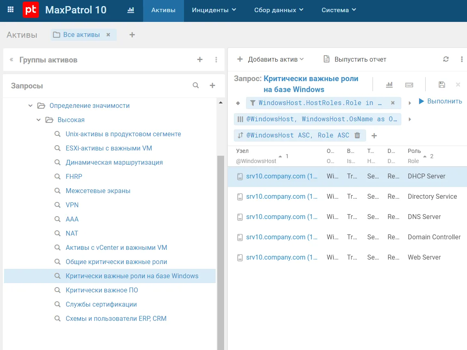Screen dimensions: 467x350
Task: Click the queries list scrollbar up arrow
Action: pyautogui.click(x=221, y=103)
